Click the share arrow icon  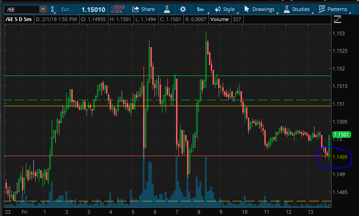[135, 9]
